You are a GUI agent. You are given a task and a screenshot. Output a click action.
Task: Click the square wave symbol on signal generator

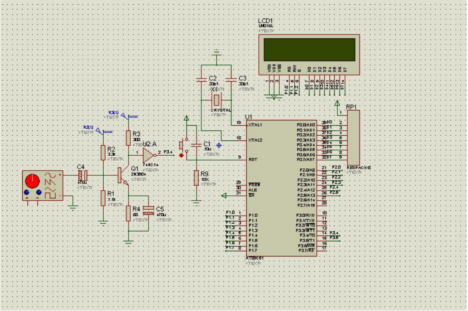point(50,195)
